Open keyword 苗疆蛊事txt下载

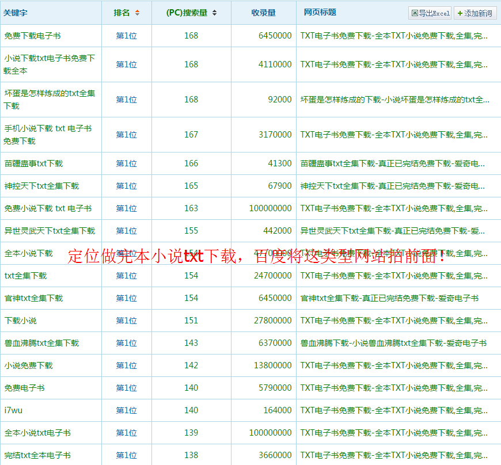tap(33, 163)
